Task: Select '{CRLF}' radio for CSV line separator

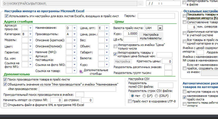Action: click(x=156, y=96)
